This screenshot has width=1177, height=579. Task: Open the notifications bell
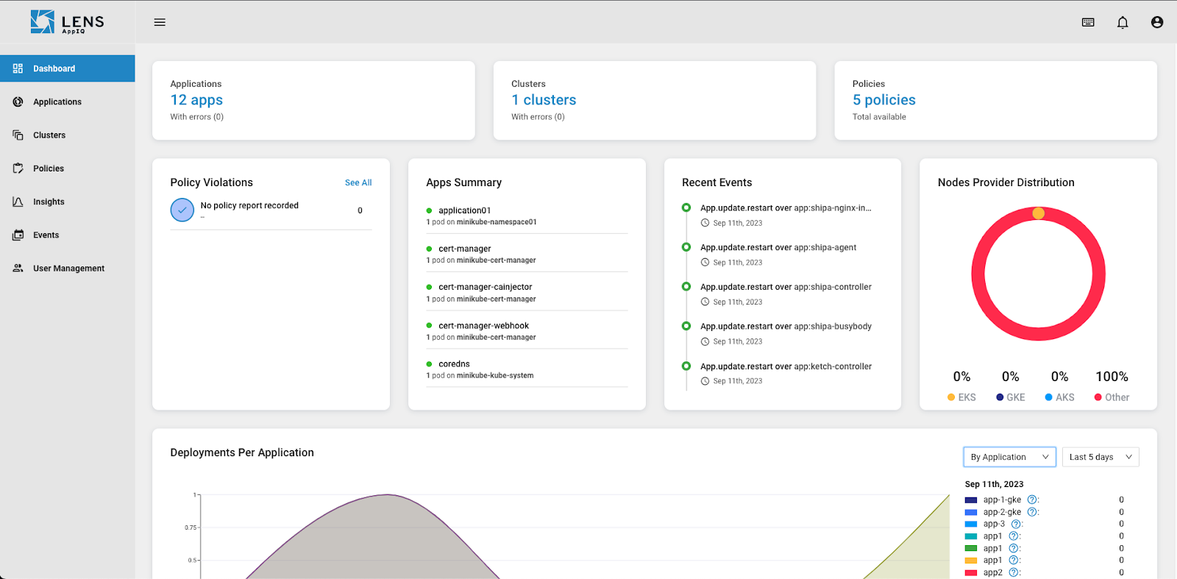coord(1123,22)
